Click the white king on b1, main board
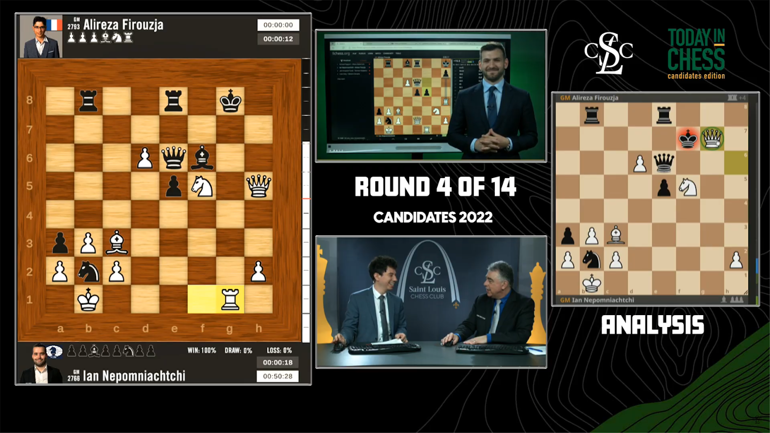 [x=88, y=300]
